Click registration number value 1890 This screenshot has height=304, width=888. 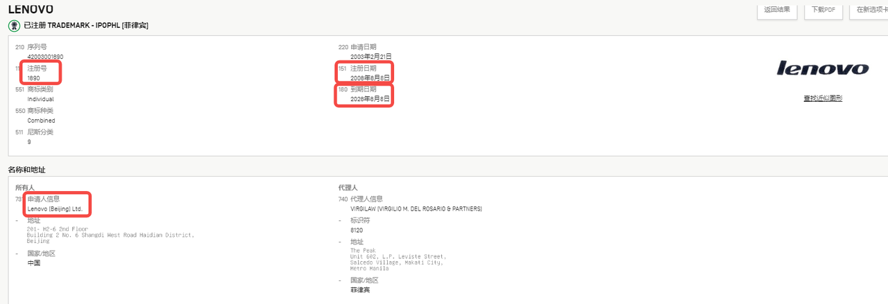(x=34, y=78)
